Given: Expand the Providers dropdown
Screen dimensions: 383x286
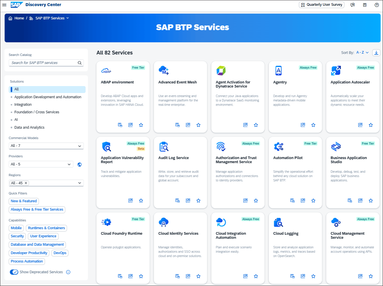Looking at the screenshot, I should coord(69,164).
